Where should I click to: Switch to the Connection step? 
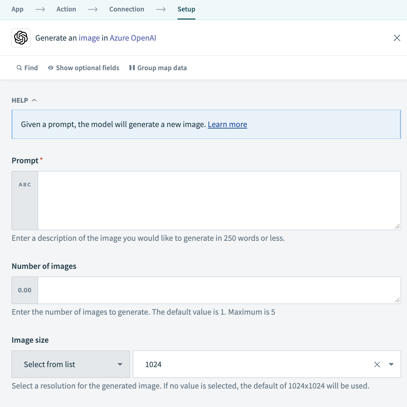(127, 9)
